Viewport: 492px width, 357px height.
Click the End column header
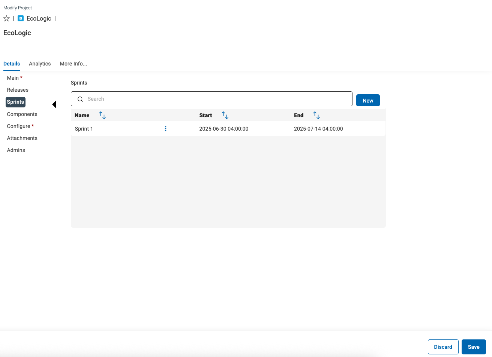(x=299, y=115)
